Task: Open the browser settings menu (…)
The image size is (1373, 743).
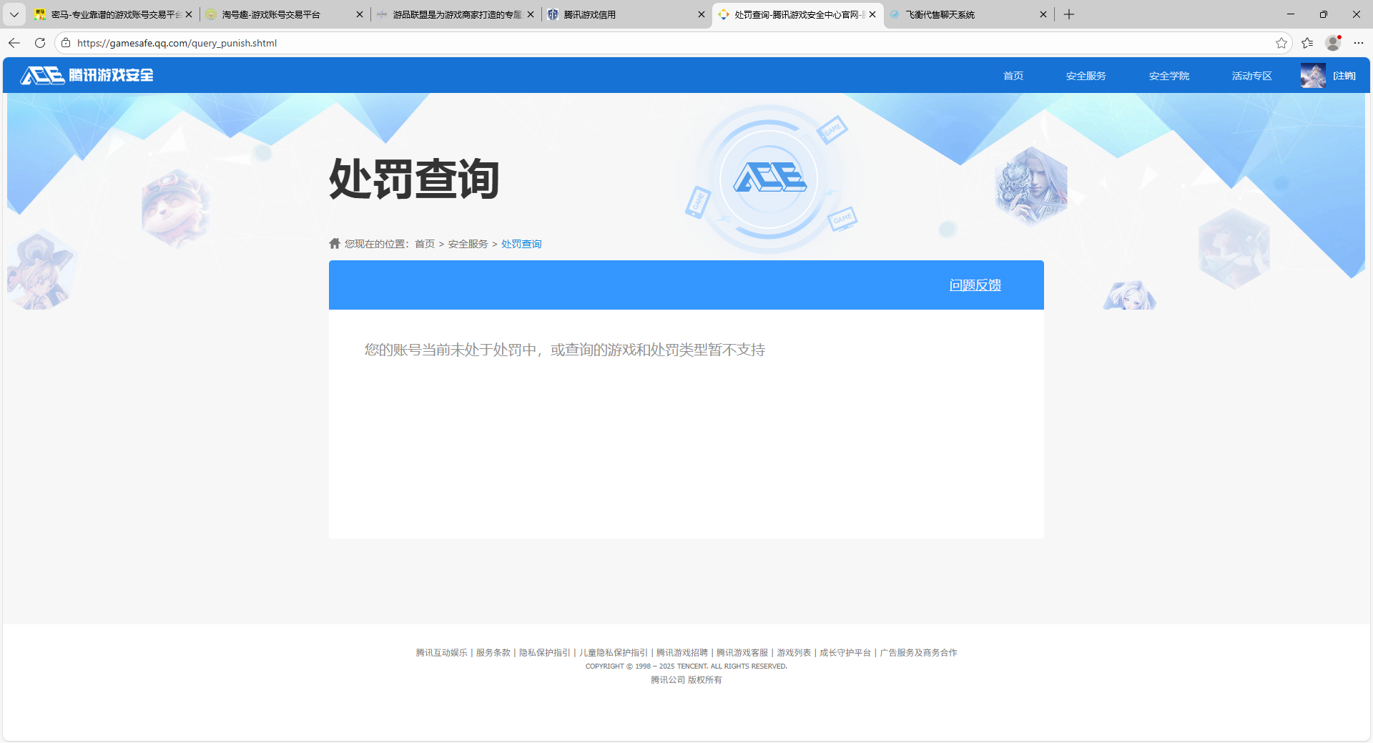Action: (1359, 43)
